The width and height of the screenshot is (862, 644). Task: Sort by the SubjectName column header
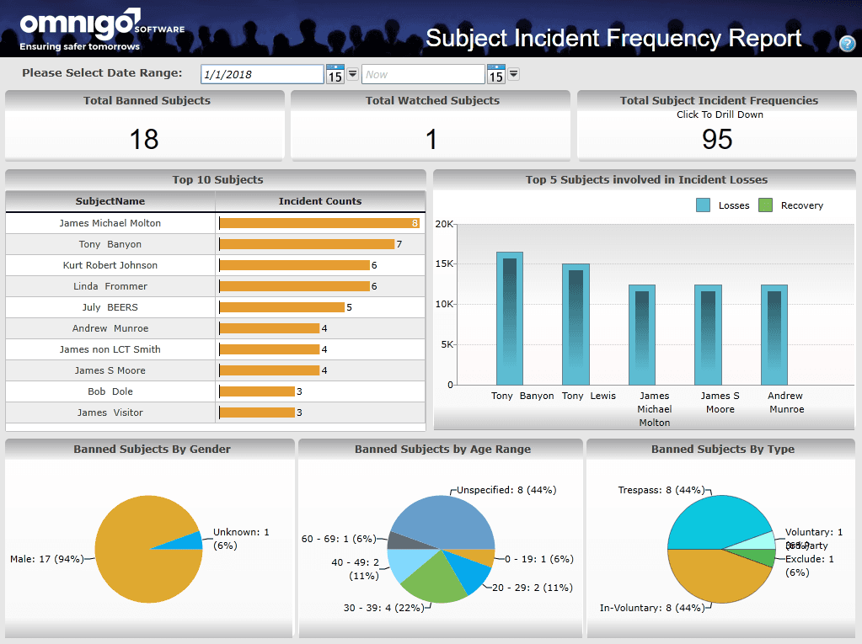pos(110,201)
